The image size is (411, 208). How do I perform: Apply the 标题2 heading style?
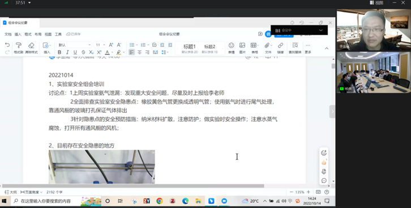click(209, 49)
